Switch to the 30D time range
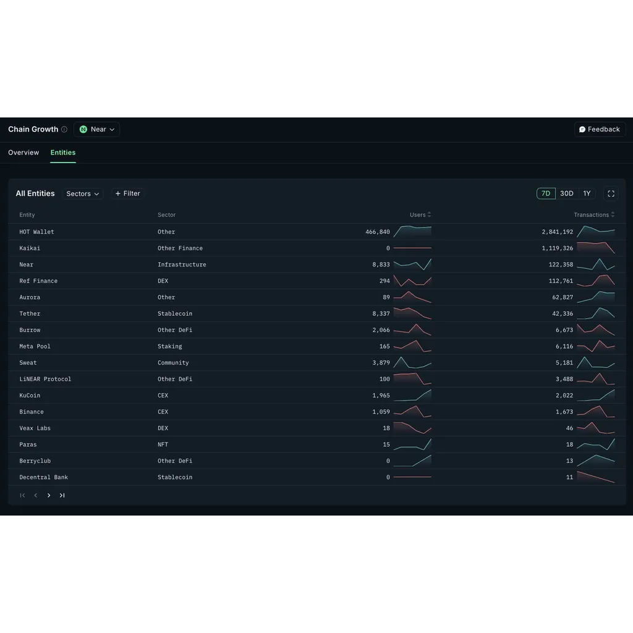 (x=566, y=193)
